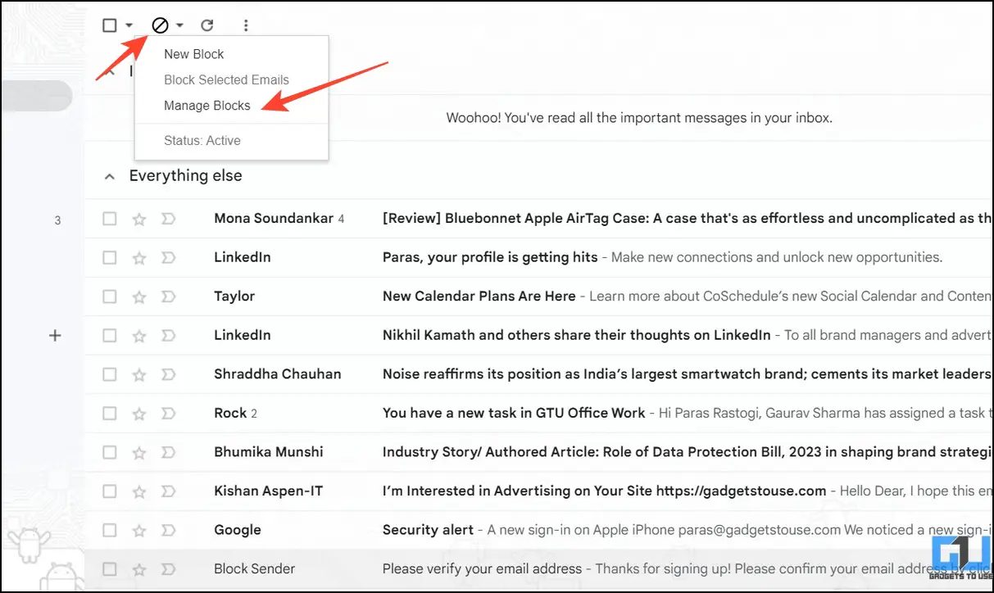Select the Google Security alert checkbox

tap(110, 530)
